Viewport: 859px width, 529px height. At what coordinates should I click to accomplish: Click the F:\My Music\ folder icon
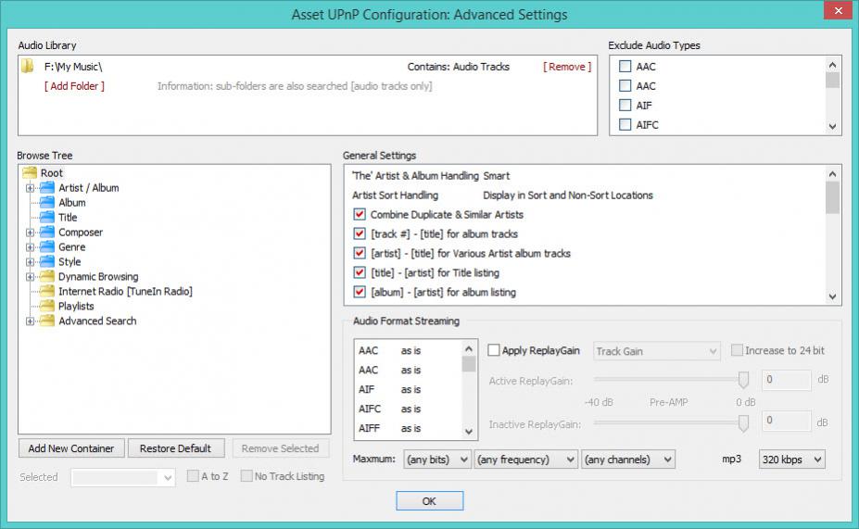28,67
